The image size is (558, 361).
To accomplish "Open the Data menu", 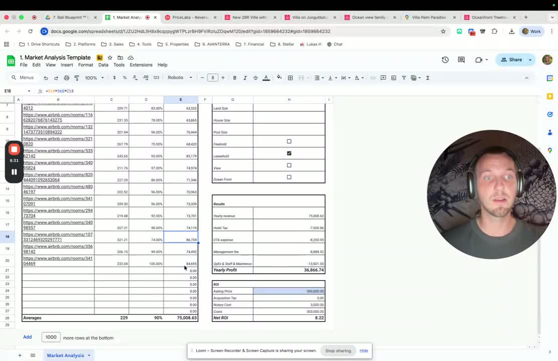I will [103, 65].
